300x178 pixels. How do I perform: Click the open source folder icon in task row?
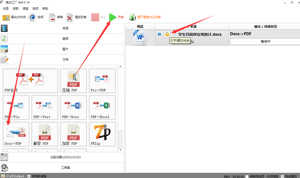coord(167,34)
